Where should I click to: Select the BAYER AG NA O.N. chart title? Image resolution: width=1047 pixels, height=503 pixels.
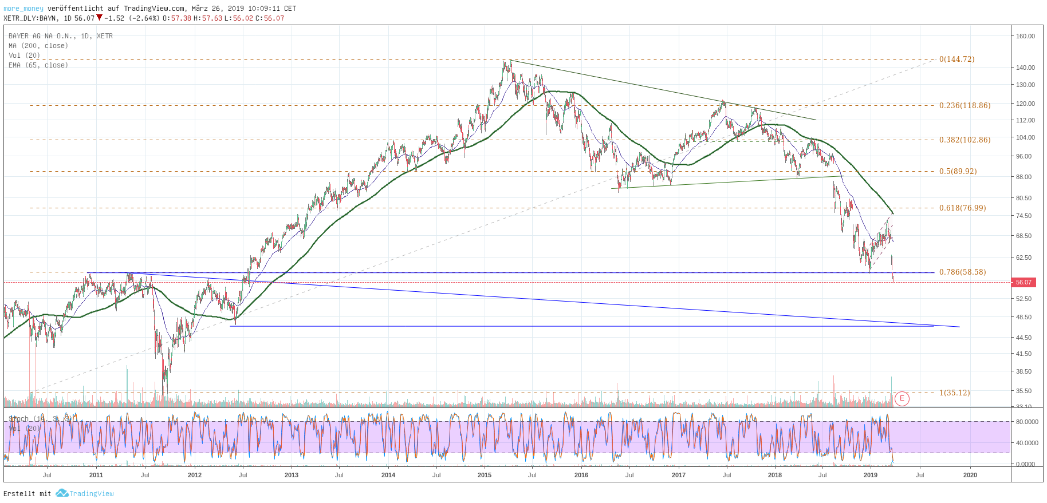click(x=61, y=36)
